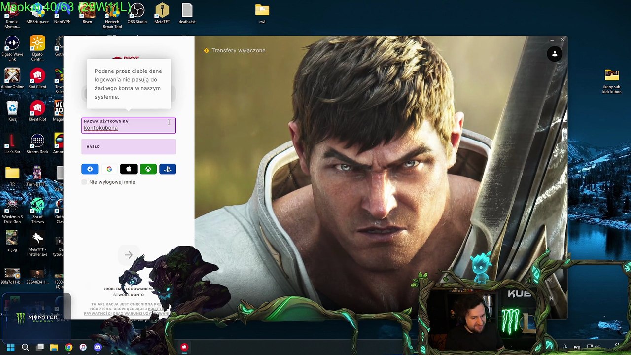Image resolution: width=631 pixels, height=355 pixels.
Task: Select the Kosz recycle bin icon
Action: (x=12, y=111)
